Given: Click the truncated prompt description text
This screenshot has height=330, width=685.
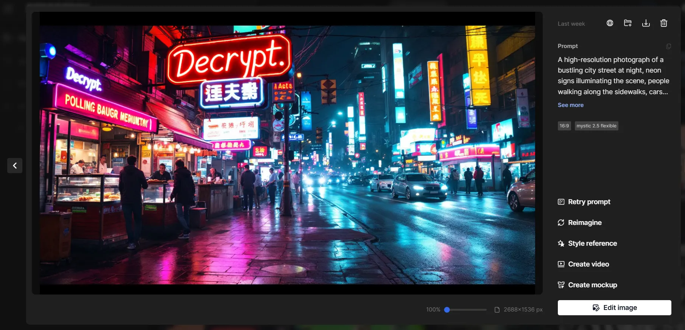Looking at the screenshot, I should [x=613, y=76].
